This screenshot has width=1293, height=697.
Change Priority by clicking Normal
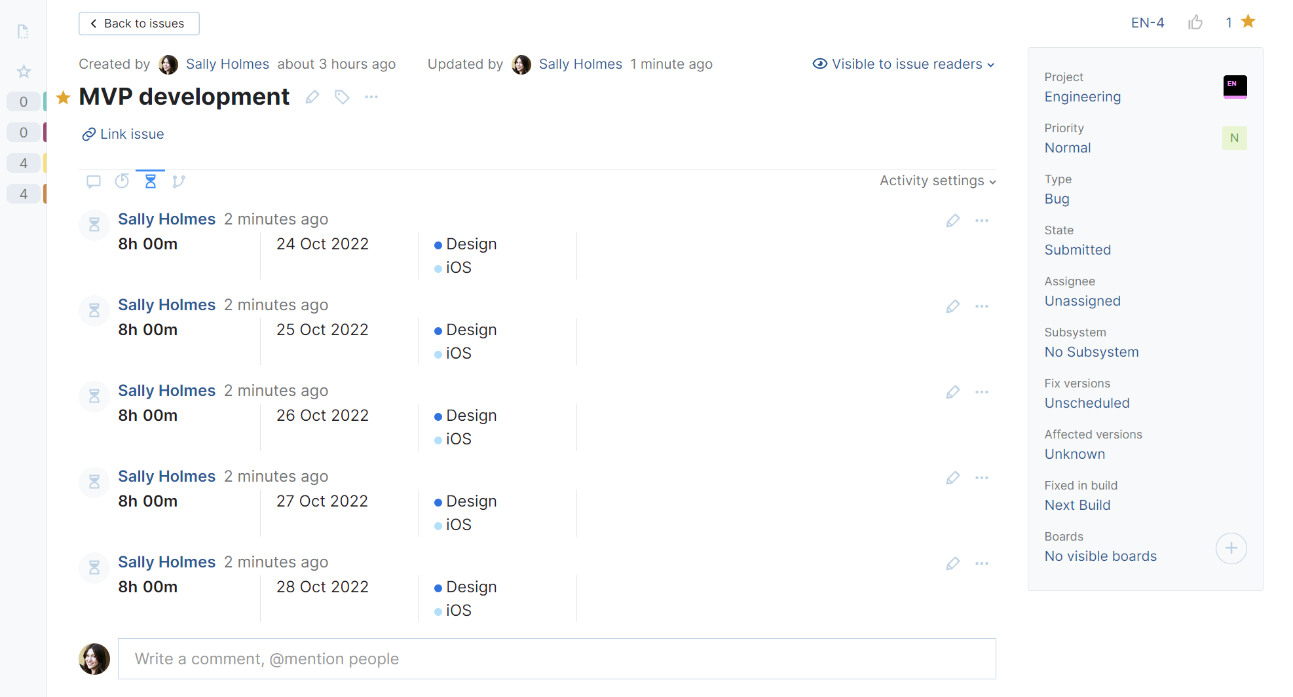pos(1067,148)
